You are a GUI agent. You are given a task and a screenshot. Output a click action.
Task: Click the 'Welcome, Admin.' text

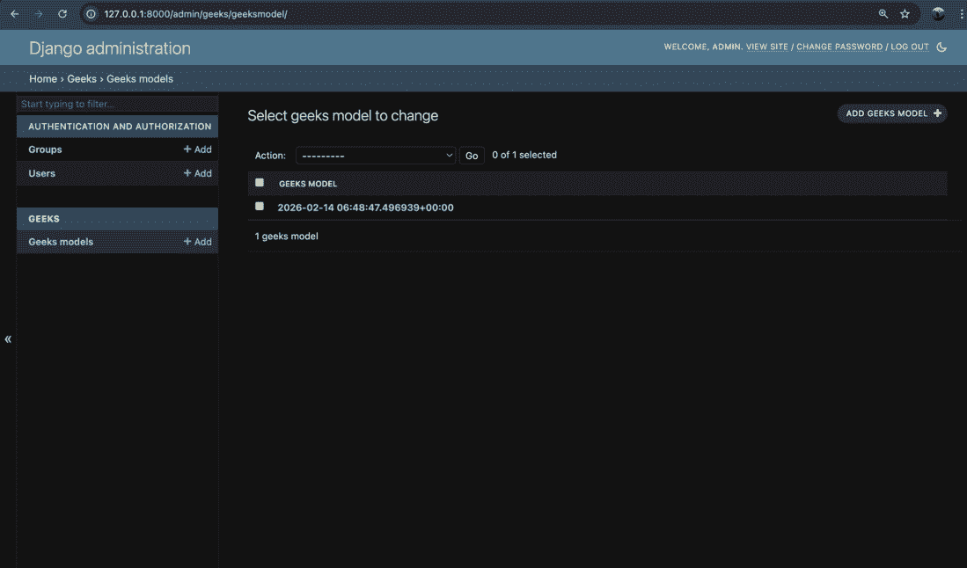[x=703, y=47]
